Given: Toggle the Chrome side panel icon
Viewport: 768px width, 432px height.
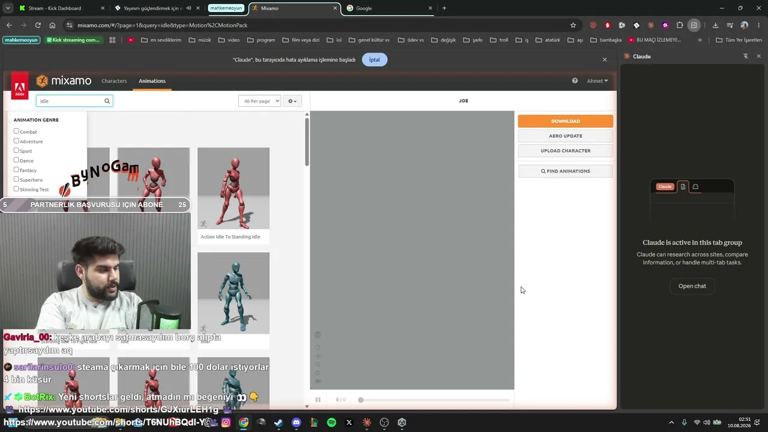Looking at the screenshot, I should (x=694, y=25).
